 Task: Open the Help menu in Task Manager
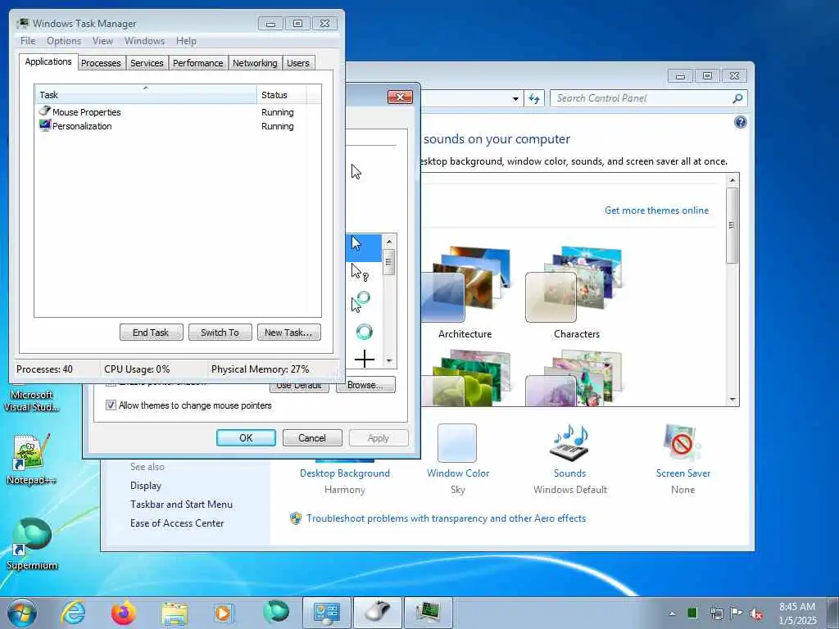pos(186,41)
